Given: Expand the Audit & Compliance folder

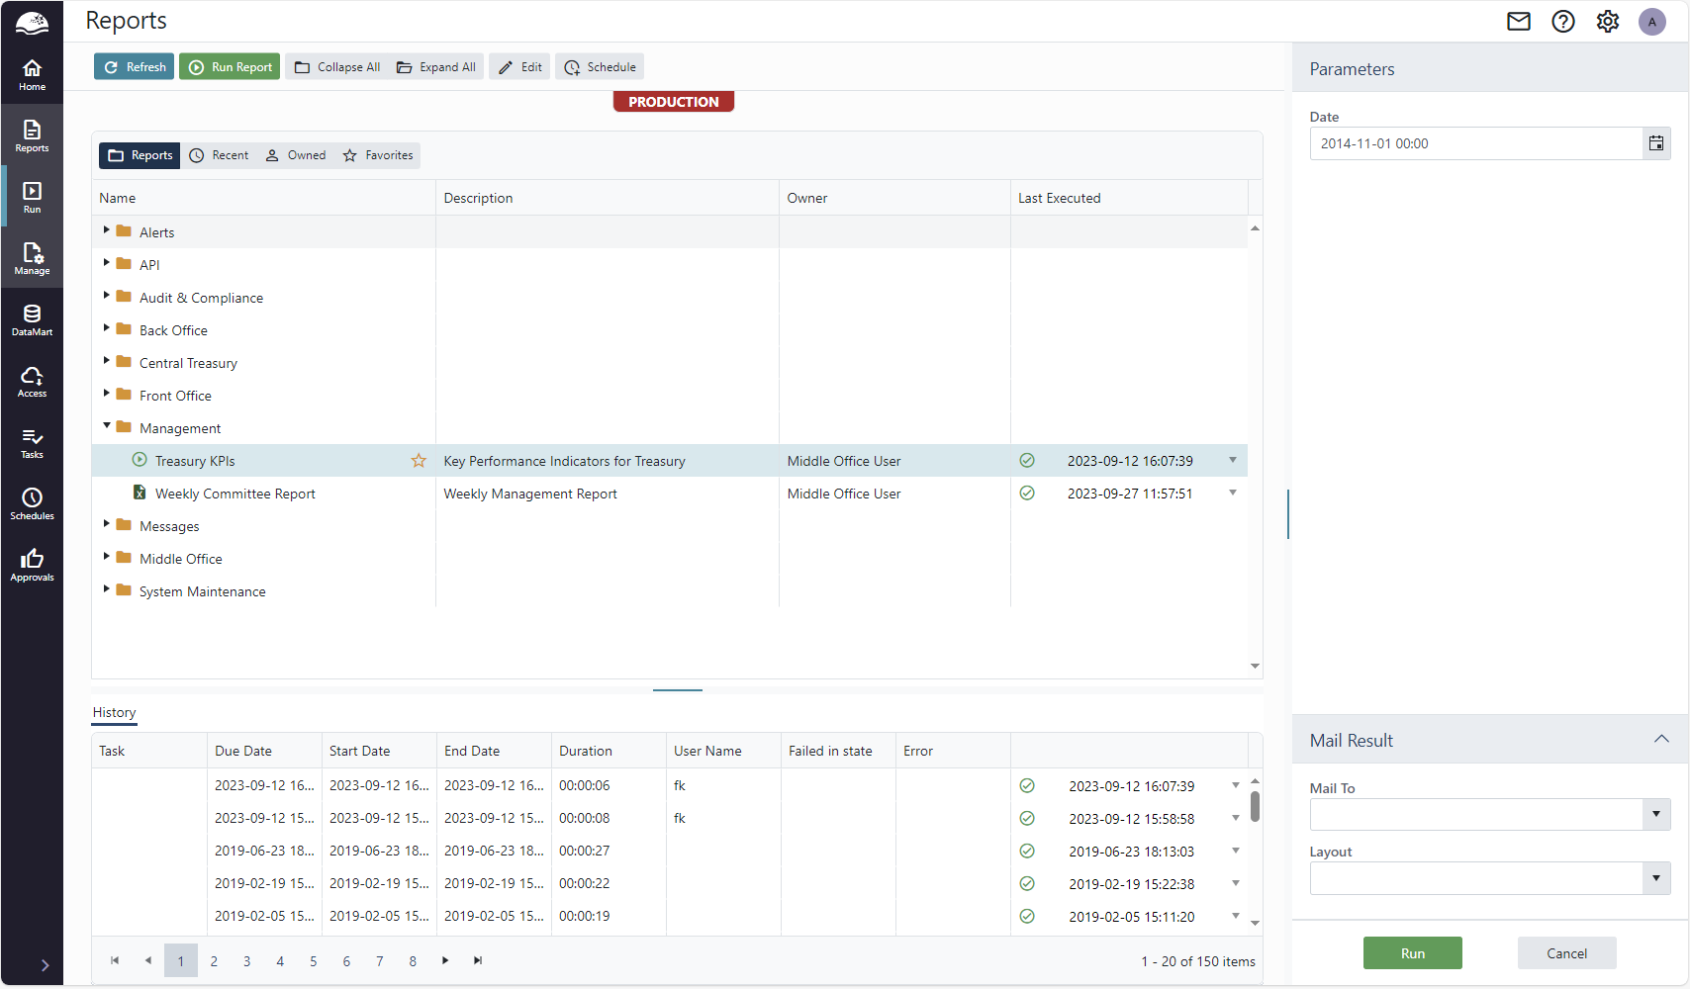Looking at the screenshot, I should tap(107, 296).
